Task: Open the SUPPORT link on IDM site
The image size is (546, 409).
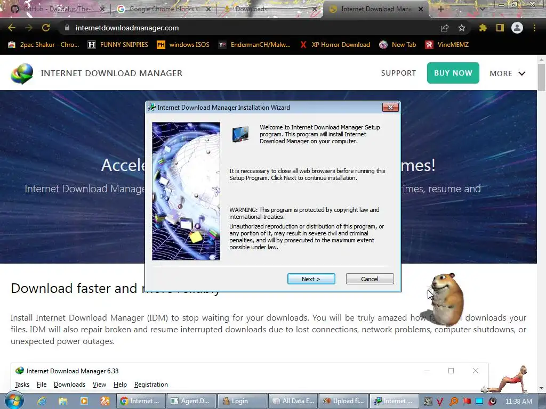Action: [x=398, y=73]
